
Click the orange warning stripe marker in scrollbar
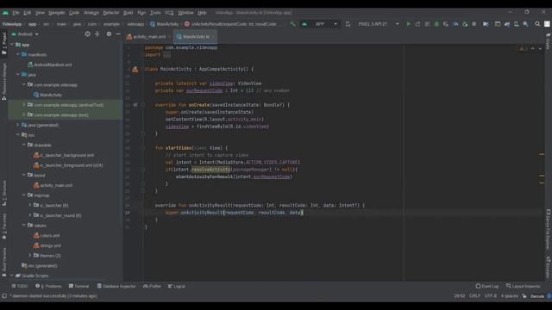pos(542,154)
